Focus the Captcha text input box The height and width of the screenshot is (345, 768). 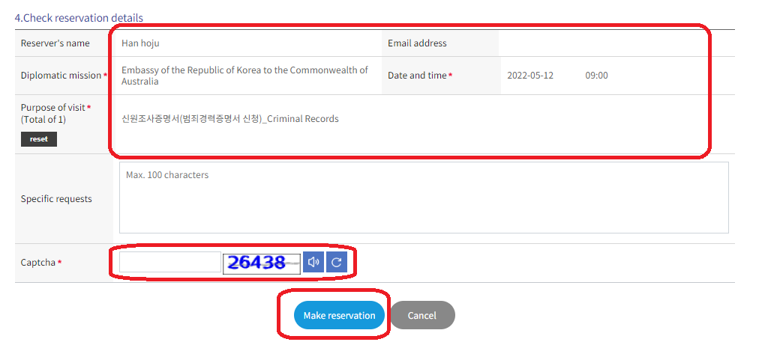(x=169, y=262)
